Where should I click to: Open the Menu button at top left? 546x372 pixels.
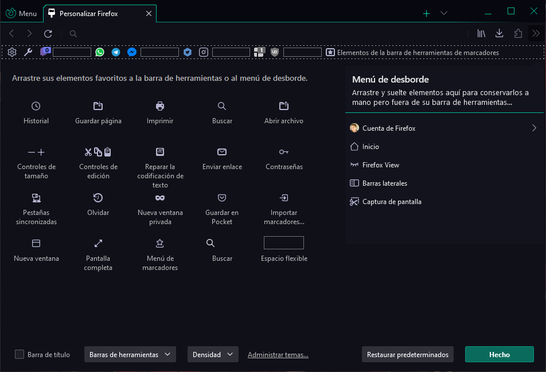coord(22,13)
